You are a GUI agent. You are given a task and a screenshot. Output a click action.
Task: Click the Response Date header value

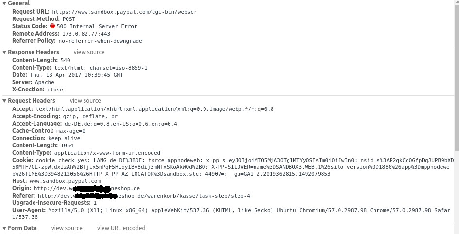[x=76, y=75]
